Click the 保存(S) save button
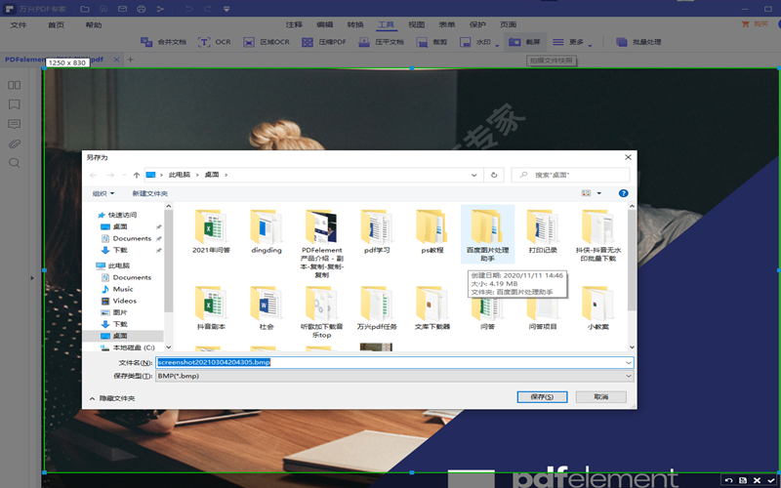781x488 pixels. coord(542,397)
